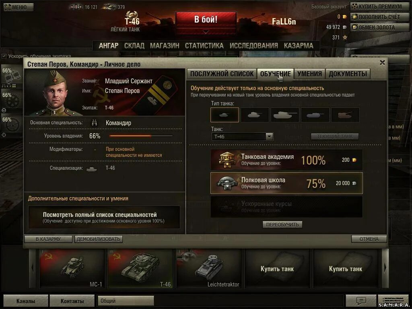The width and height of the screenshot is (412, 309).
Task: Select the МС-1 tank thumbnail
Action: pyautogui.click(x=72, y=269)
